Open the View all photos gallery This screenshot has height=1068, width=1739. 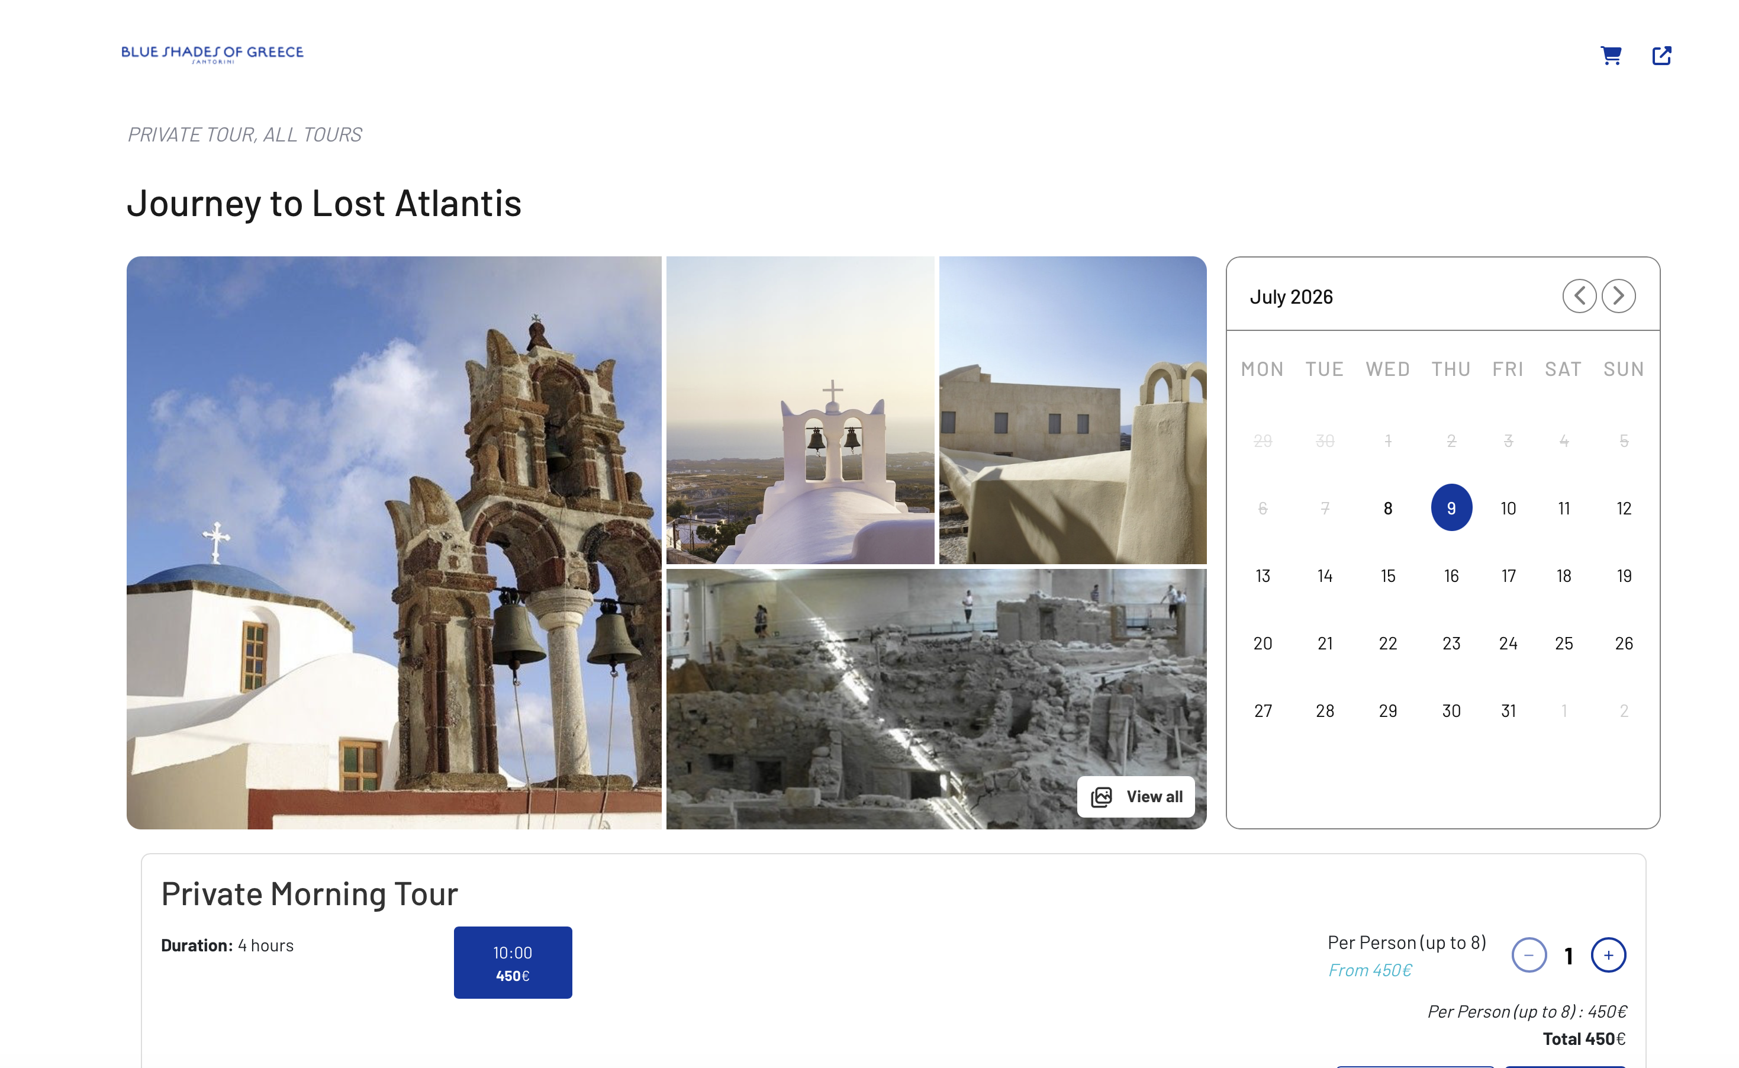pos(1135,797)
